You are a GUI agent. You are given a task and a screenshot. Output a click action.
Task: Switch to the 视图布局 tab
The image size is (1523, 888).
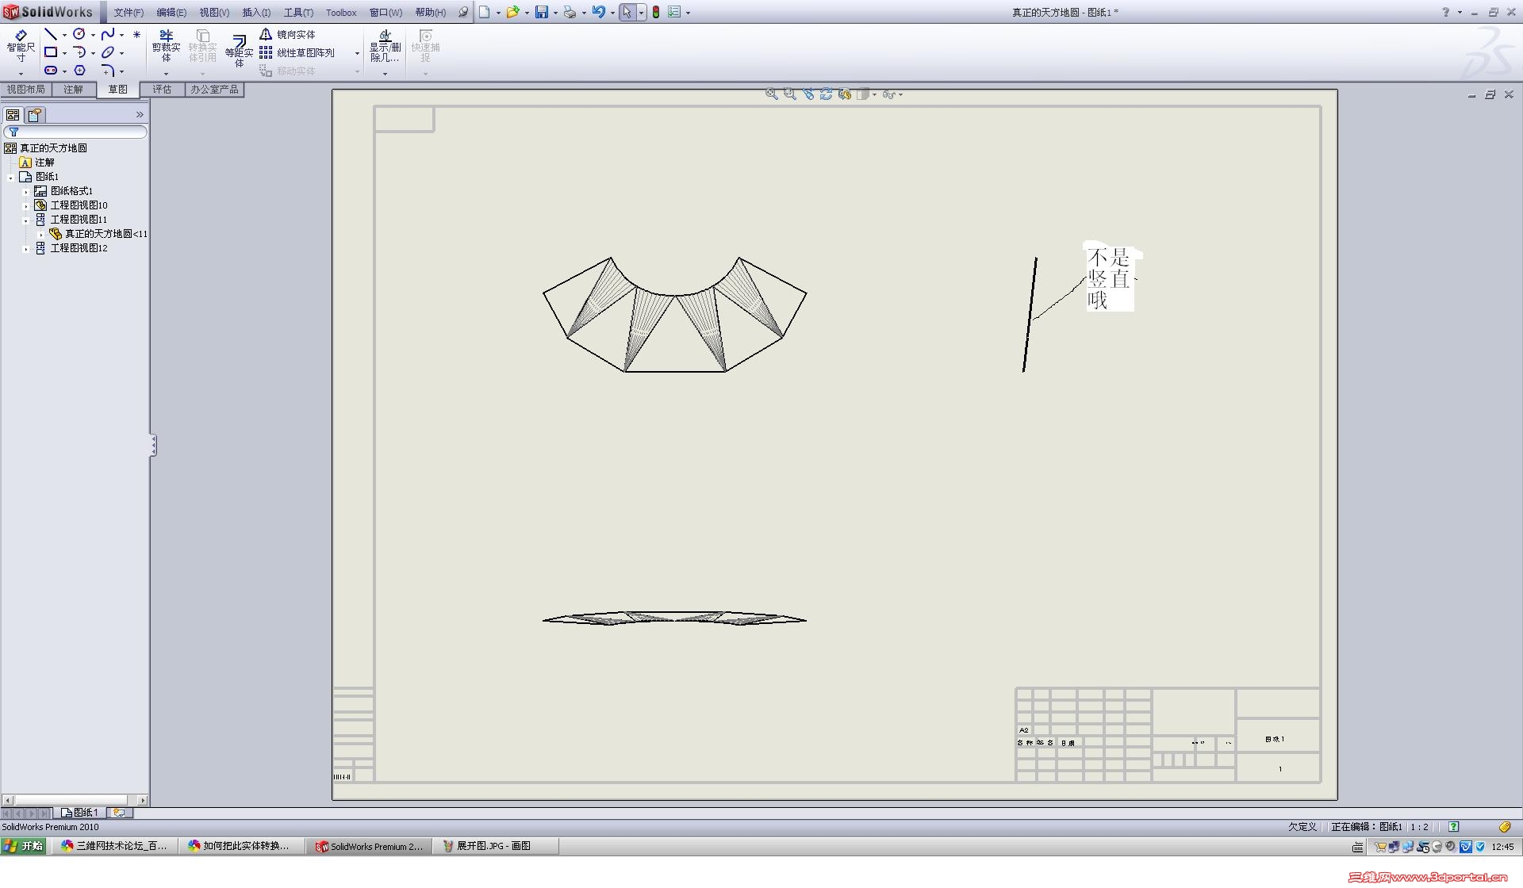point(25,90)
